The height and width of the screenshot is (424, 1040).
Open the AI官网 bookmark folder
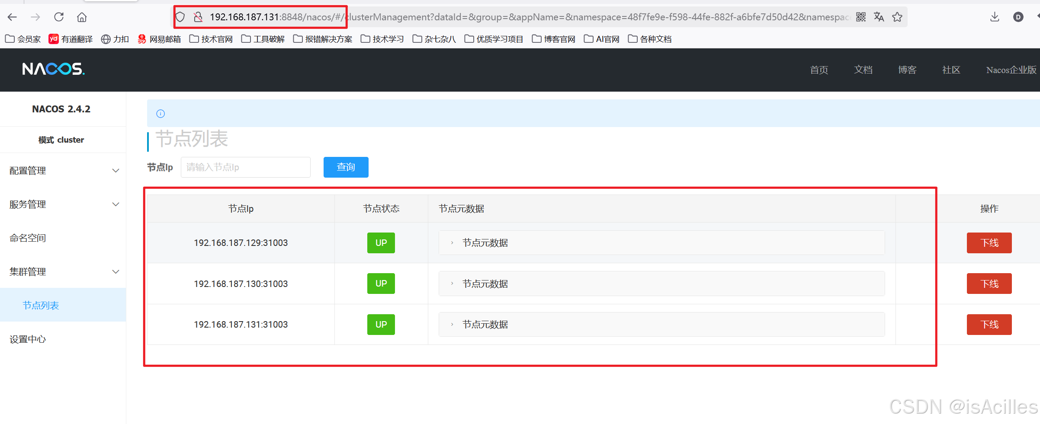pos(602,39)
